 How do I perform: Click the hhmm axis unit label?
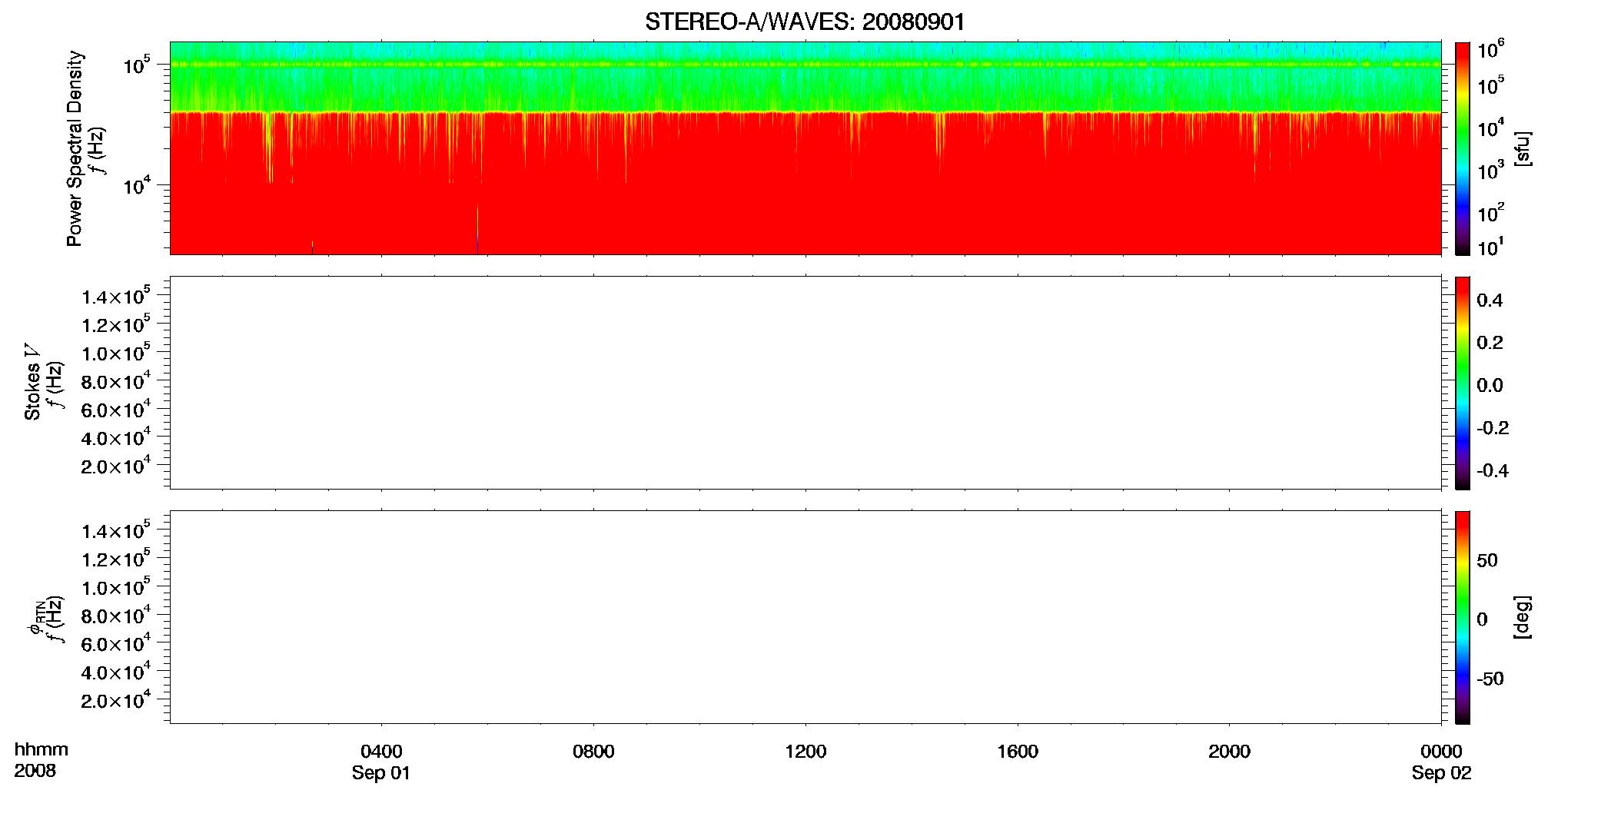tap(42, 750)
